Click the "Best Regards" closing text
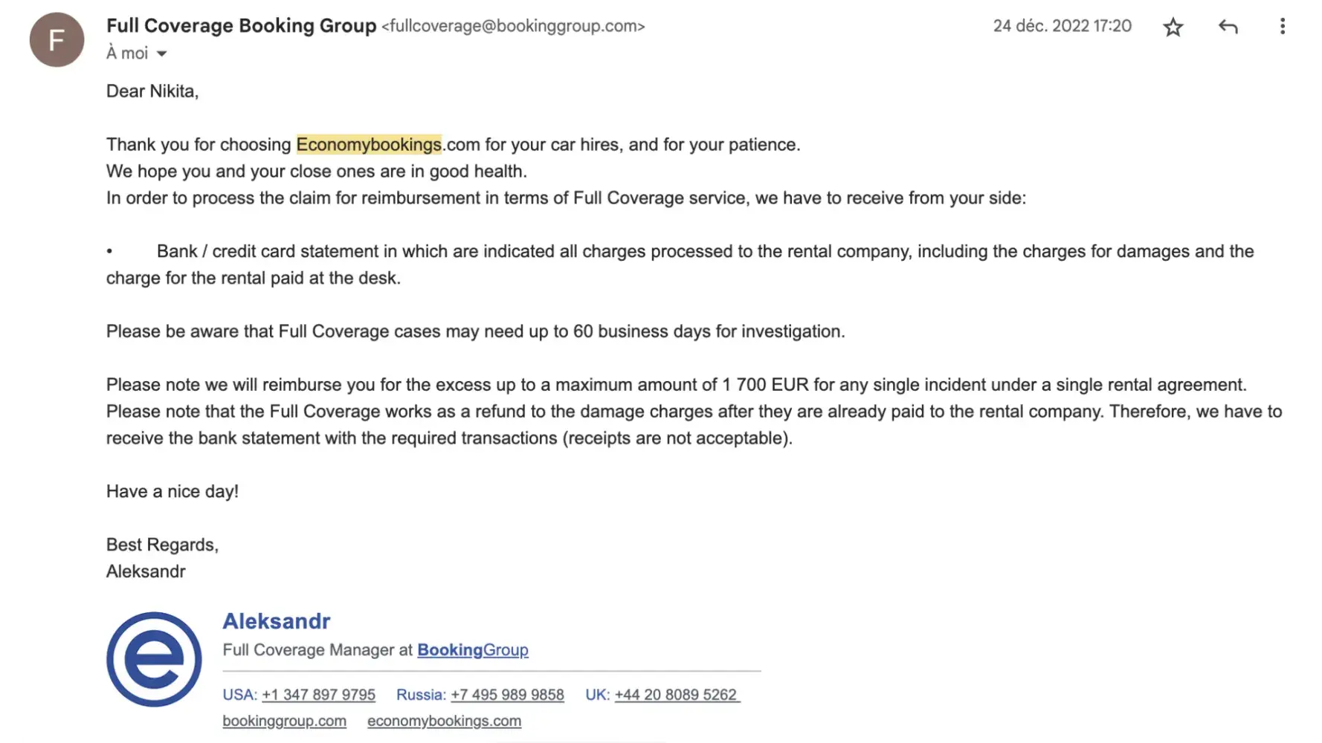 coord(162,545)
